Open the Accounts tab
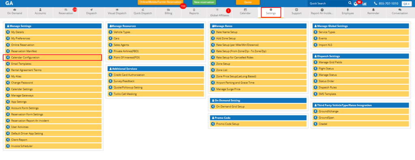 click(40, 13)
